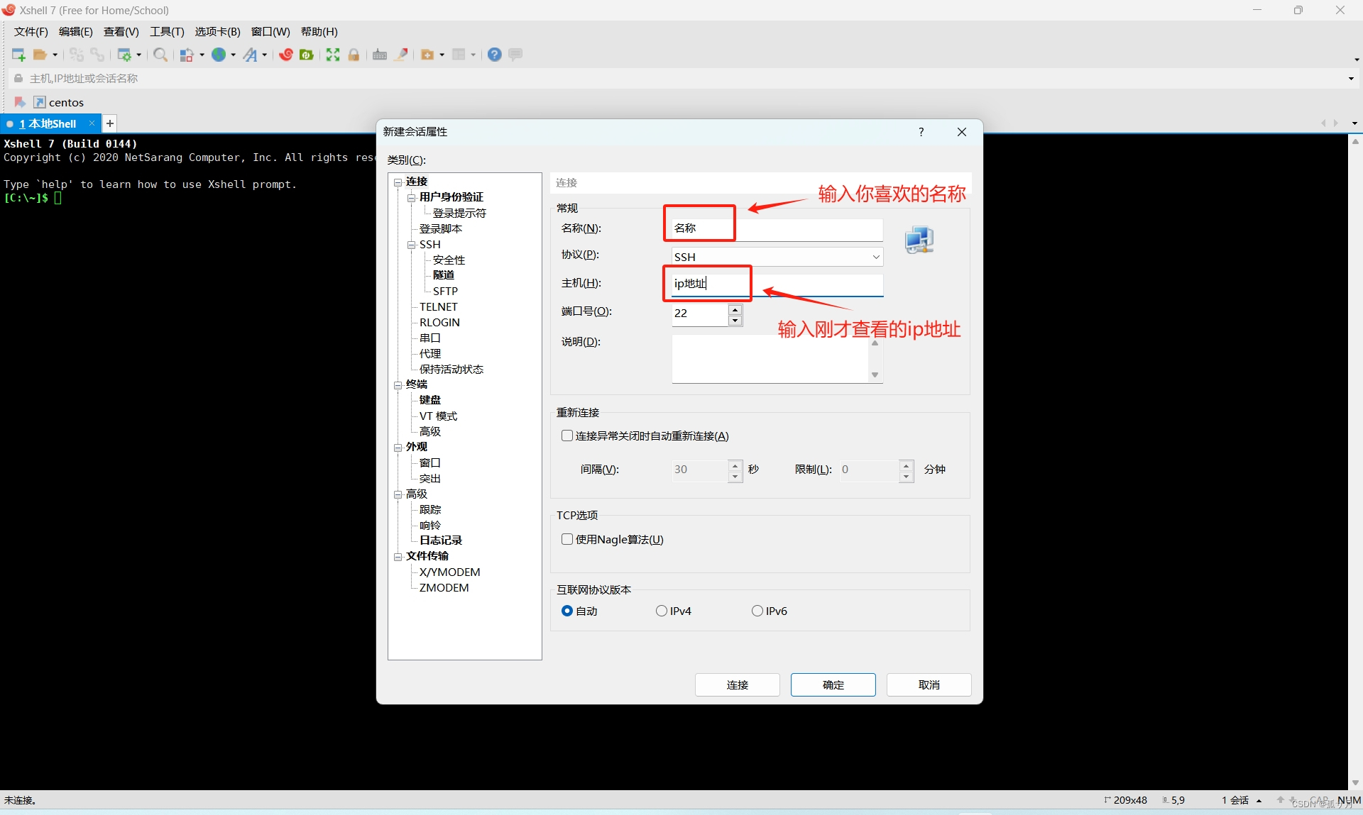Enable auto reconnect on abnormal close

[x=567, y=436]
